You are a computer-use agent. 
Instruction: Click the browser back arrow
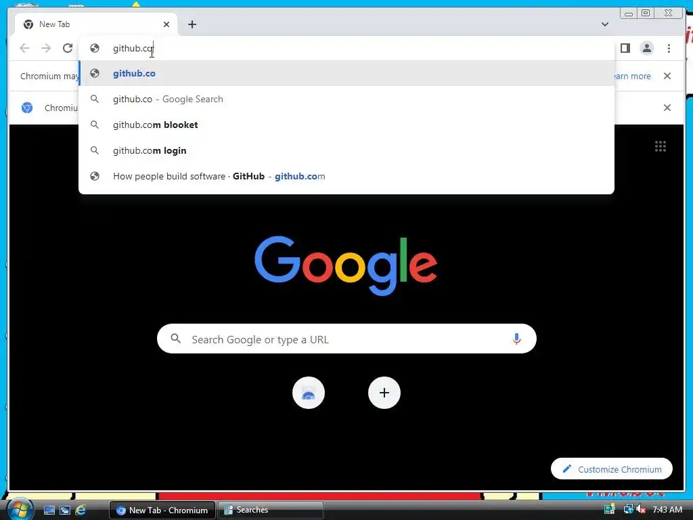pyautogui.click(x=24, y=48)
